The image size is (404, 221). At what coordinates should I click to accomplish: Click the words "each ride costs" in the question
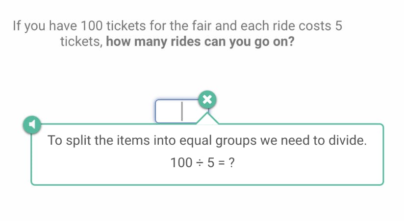coord(286,26)
